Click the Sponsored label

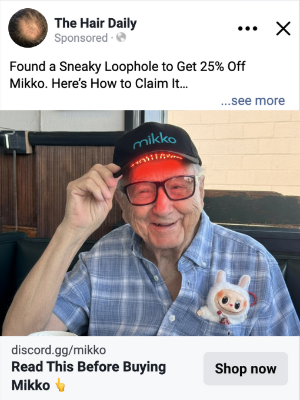[81, 38]
